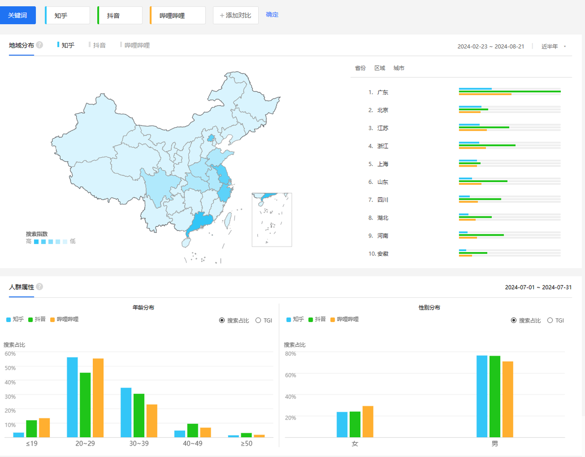Viewport: 585px width, 457px height.
Task: Click 北京 in the province ranking
Action: (x=383, y=110)
